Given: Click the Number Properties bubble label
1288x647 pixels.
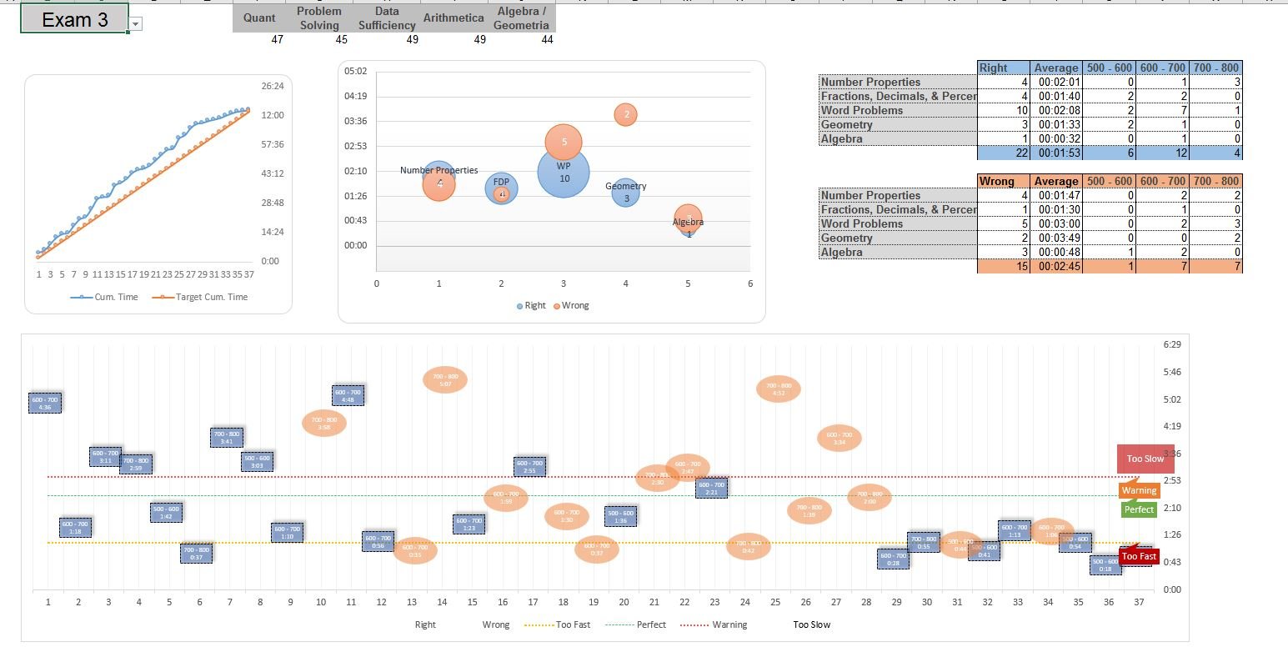Looking at the screenshot, I should pyautogui.click(x=439, y=170).
